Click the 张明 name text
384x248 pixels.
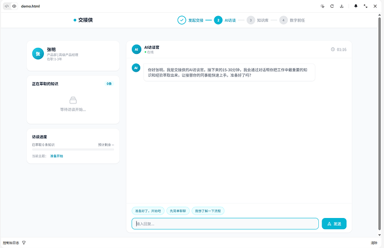[51, 49]
